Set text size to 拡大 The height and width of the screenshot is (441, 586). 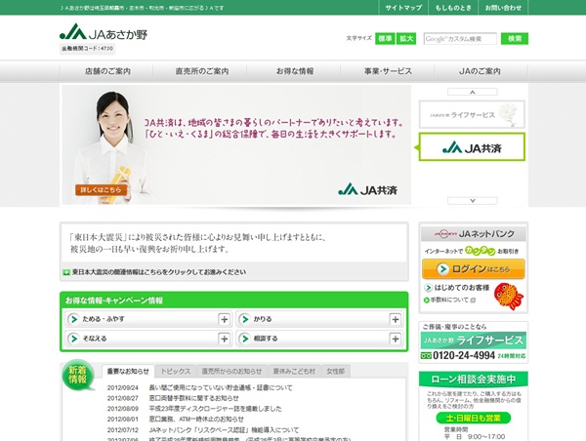(406, 38)
